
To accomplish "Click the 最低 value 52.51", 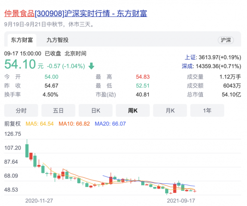I will tap(143, 86).
